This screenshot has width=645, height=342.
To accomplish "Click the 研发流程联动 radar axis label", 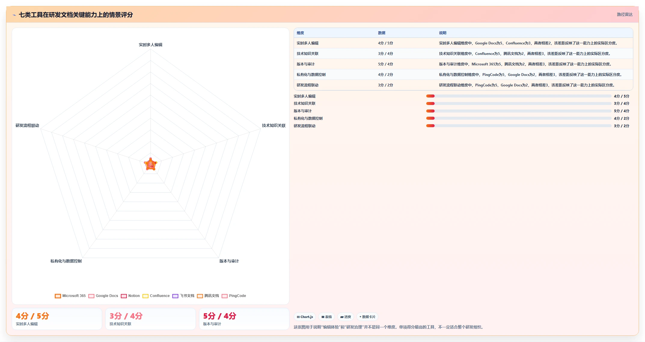I will (x=27, y=125).
